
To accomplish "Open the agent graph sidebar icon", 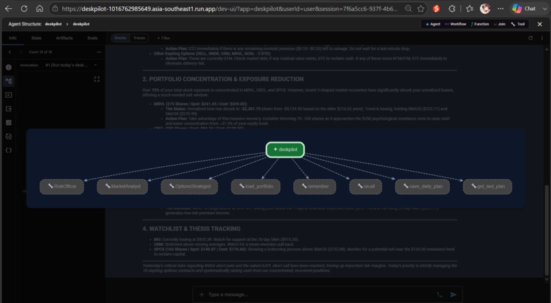I will [9, 81].
